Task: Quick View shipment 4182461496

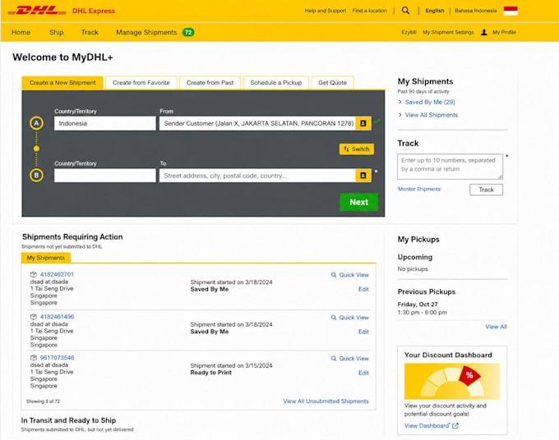Action: (349, 318)
